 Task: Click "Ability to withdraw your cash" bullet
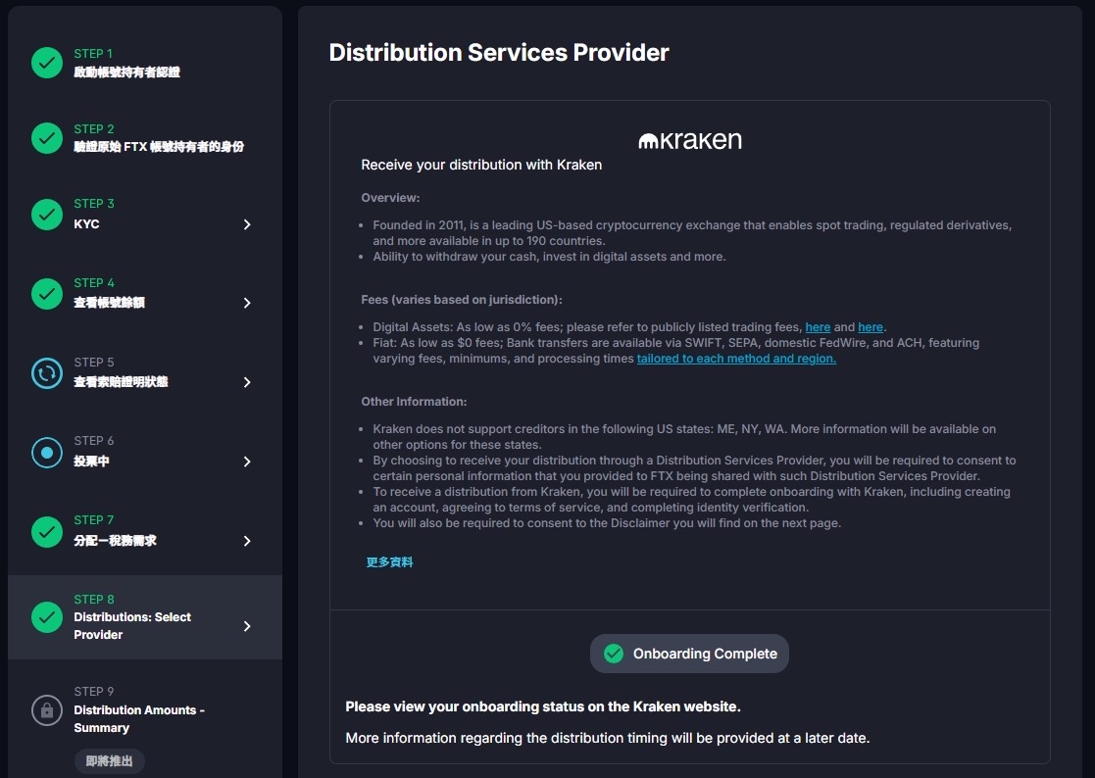point(550,257)
